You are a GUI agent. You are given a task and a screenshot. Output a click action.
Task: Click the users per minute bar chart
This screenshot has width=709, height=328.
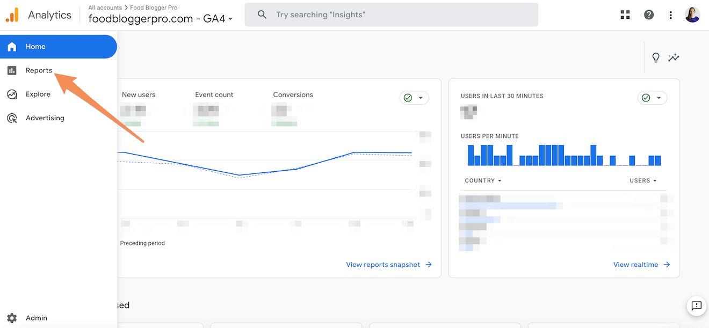tap(564, 155)
